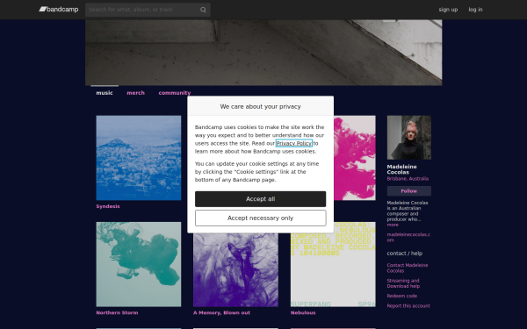The width and height of the screenshot is (527, 329).
Task: Open the Northern Storm album cover
Action: [139, 264]
